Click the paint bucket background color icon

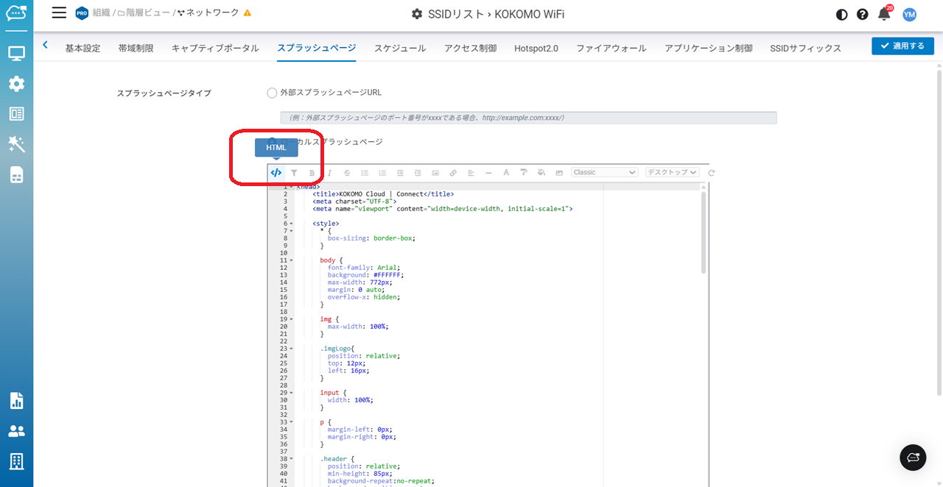coord(541,173)
